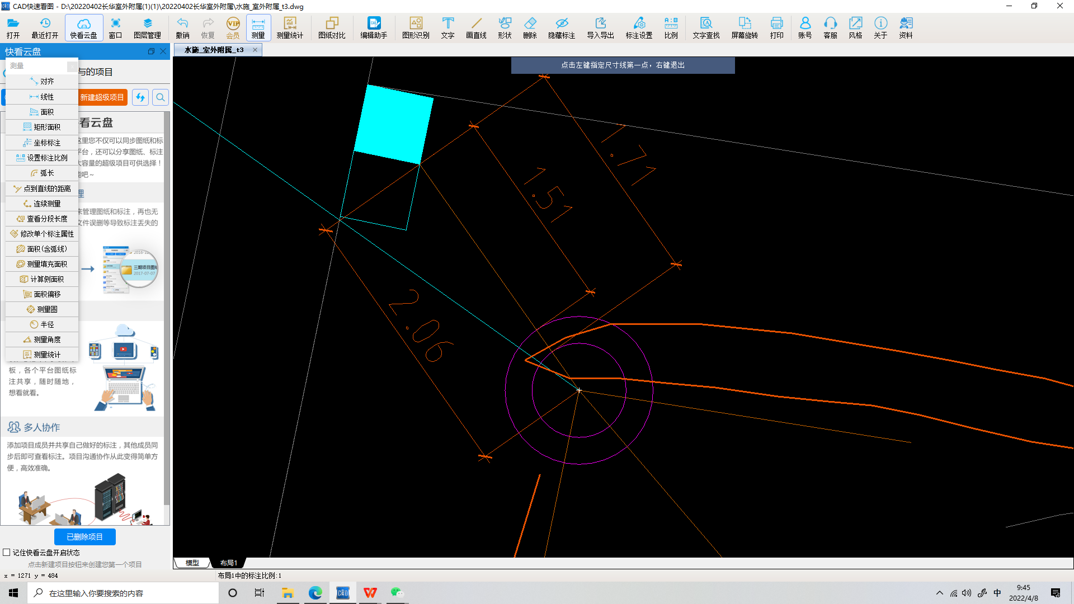
Task: Click the 图形识别 shape recognition tool
Action: click(416, 27)
